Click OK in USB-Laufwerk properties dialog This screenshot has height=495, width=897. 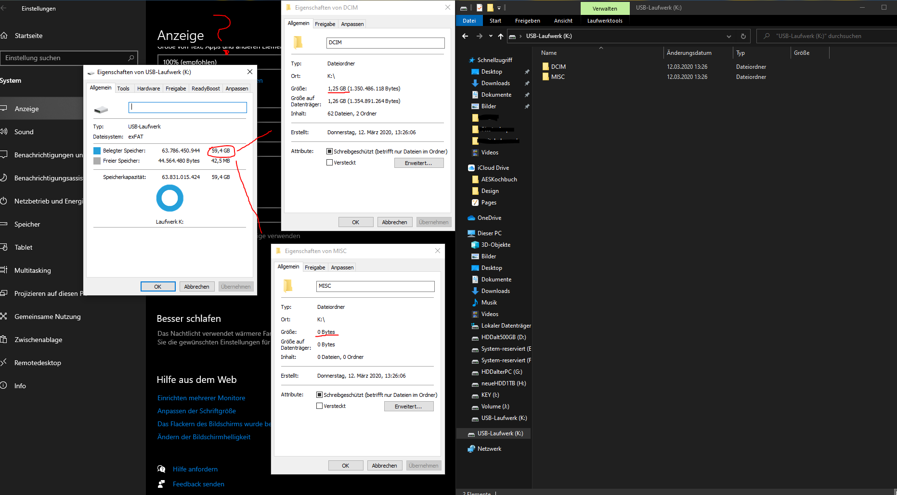[158, 287]
